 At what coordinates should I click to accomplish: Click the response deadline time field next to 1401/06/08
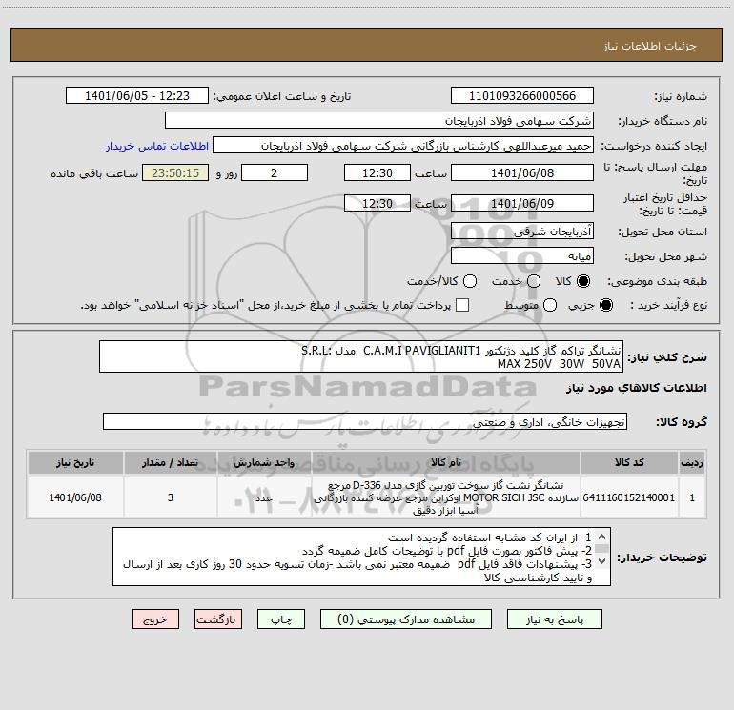(x=377, y=172)
